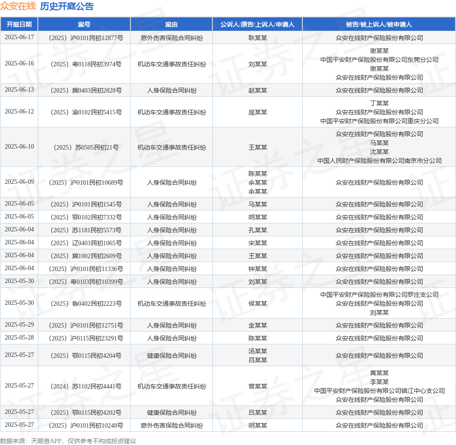Click plaintiff 刘某某 in the 2025-06-16 row
This screenshot has width=456, height=445.
(258, 64)
